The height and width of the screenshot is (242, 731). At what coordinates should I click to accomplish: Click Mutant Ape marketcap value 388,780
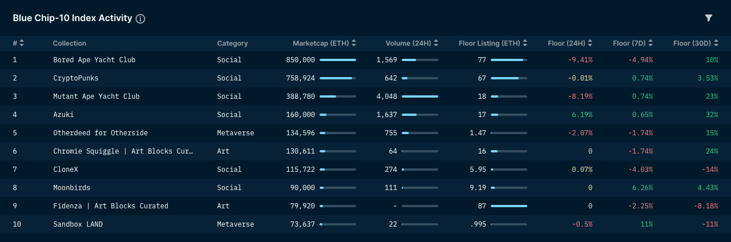point(301,96)
